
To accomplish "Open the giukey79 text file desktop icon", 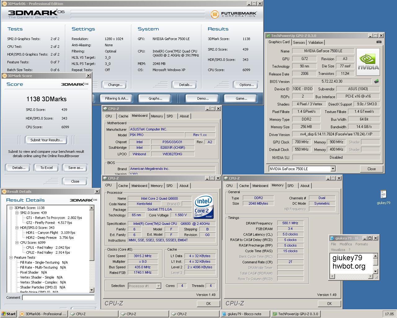I will 384,197.
